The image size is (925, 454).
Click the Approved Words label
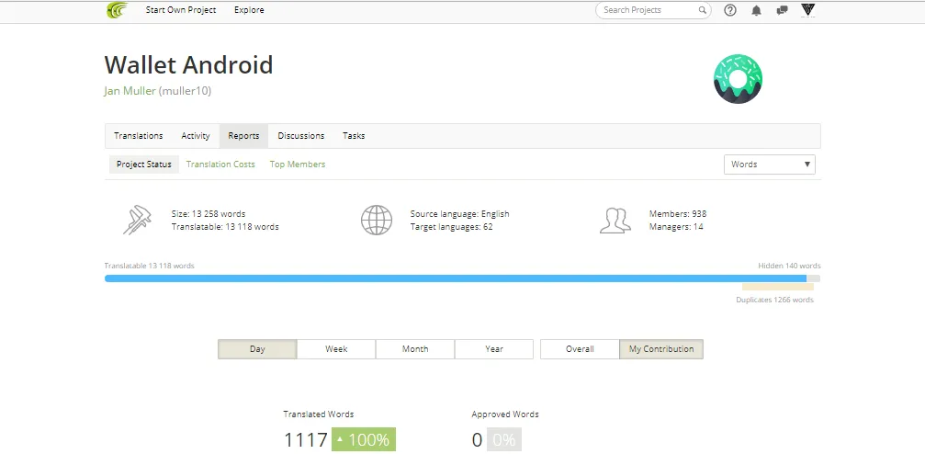point(505,414)
